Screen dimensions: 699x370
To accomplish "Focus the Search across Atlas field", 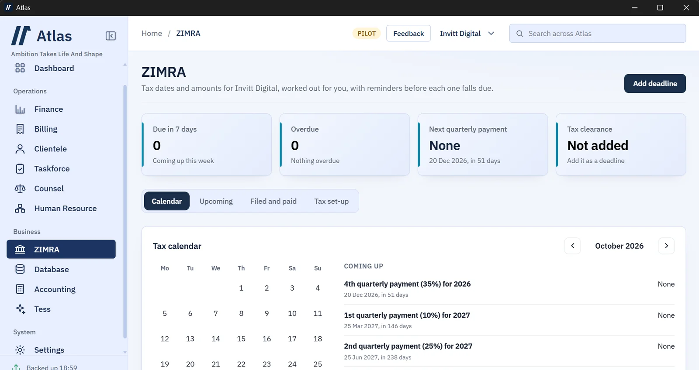I will click(x=598, y=34).
